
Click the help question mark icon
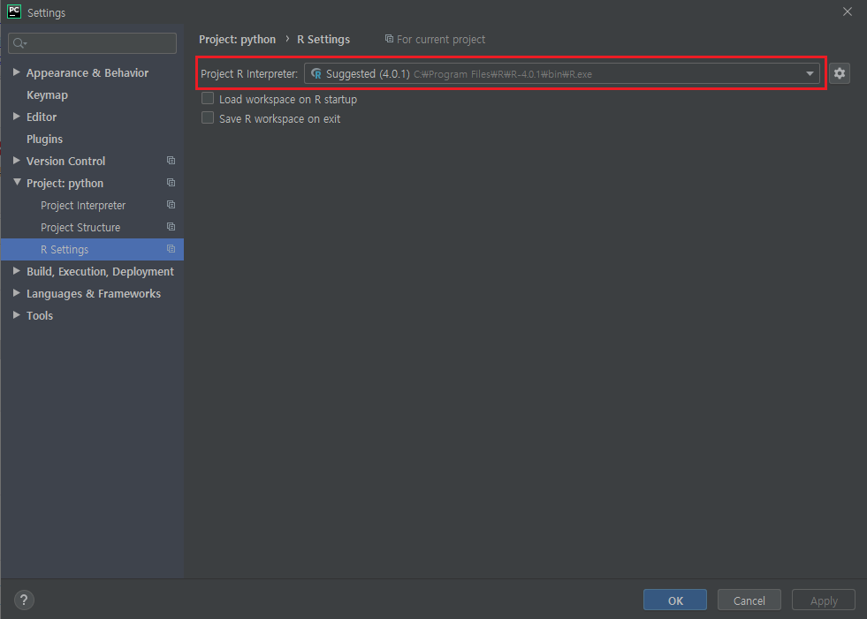pos(23,600)
